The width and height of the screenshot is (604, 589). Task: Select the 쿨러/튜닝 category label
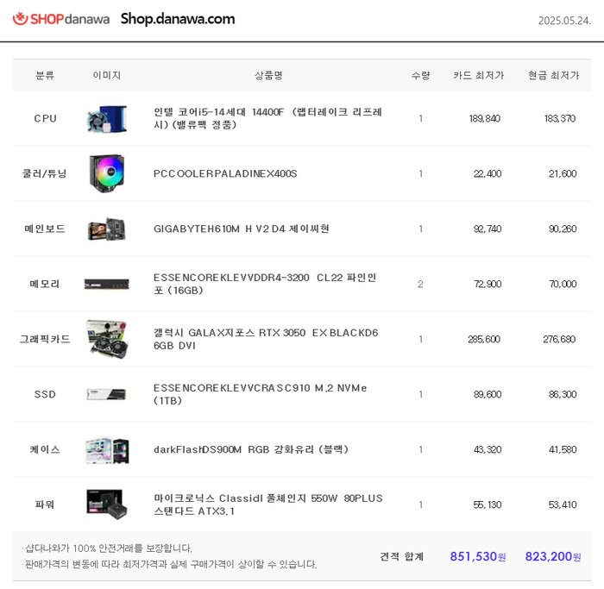[x=45, y=173]
